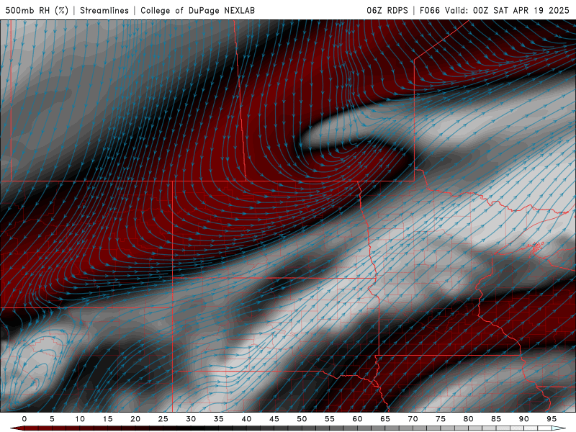Click the colorbar label "55"

[x=330, y=419]
